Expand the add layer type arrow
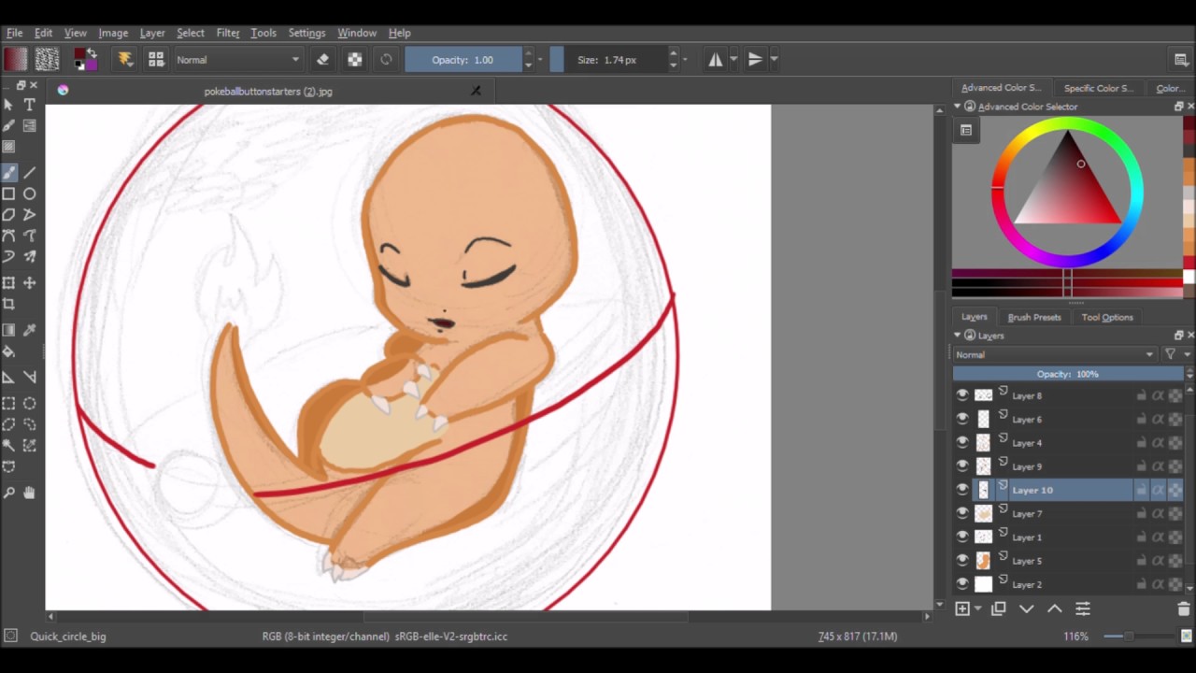 [977, 609]
